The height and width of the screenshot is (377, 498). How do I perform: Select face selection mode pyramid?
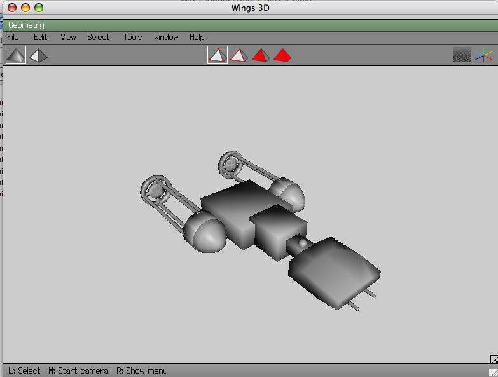point(260,55)
